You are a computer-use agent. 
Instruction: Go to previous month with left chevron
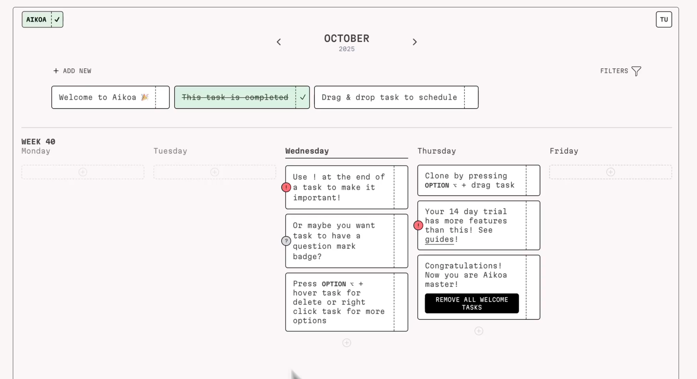pos(279,42)
